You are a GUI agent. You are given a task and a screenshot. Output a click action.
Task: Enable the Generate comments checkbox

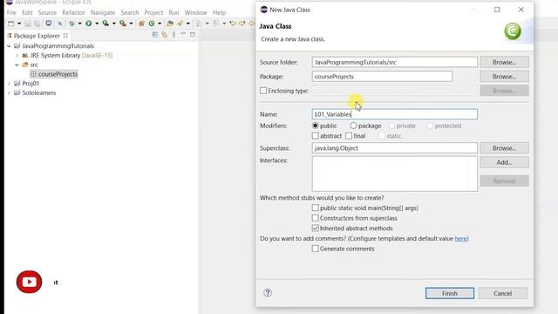[316, 249]
